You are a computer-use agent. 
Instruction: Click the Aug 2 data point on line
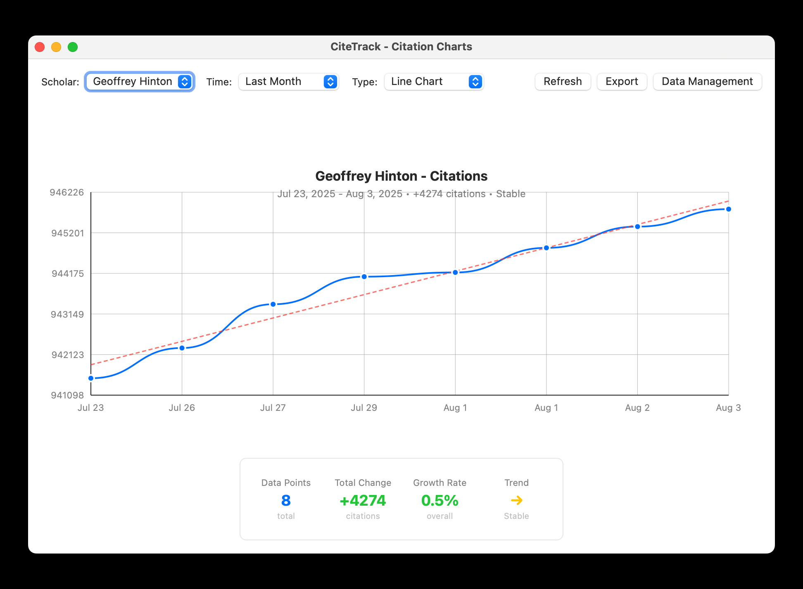637,226
